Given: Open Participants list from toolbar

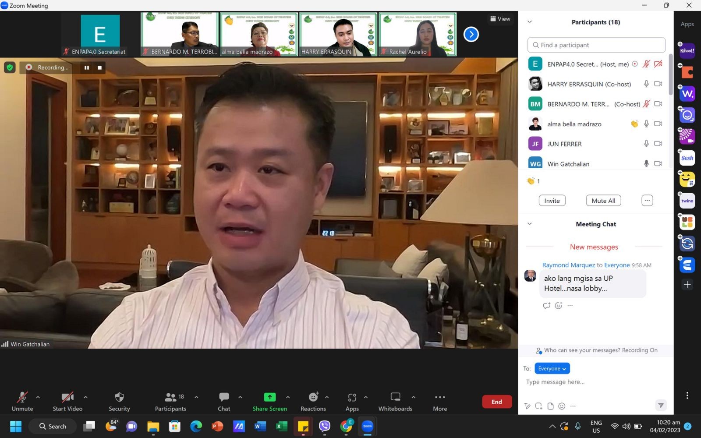Looking at the screenshot, I should click(x=170, y=402).
